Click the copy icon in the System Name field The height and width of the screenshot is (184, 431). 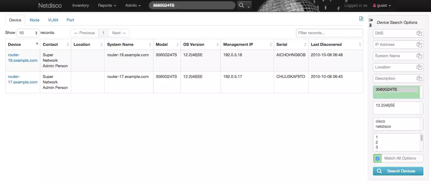point(419,56)
